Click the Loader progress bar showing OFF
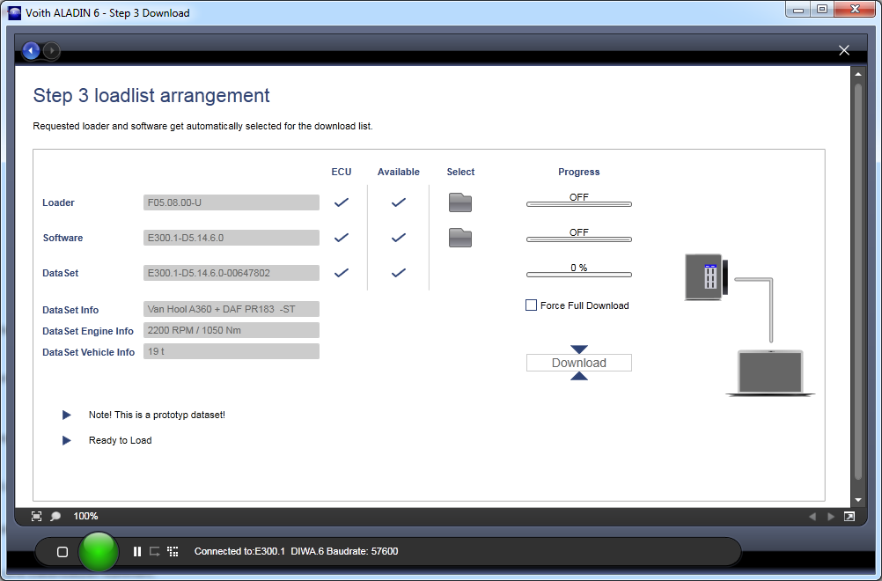This screenshot has width=882, height=581. pos(579,204)
